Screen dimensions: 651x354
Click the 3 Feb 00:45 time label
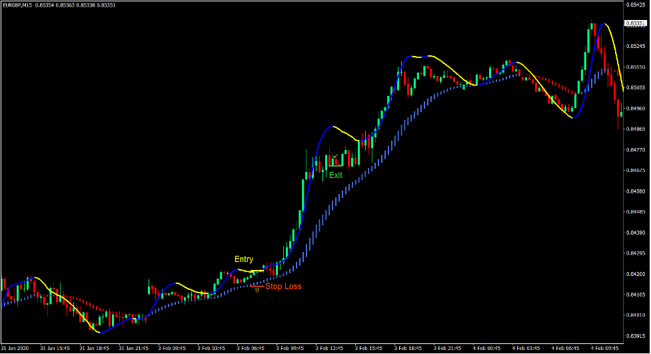173,348
